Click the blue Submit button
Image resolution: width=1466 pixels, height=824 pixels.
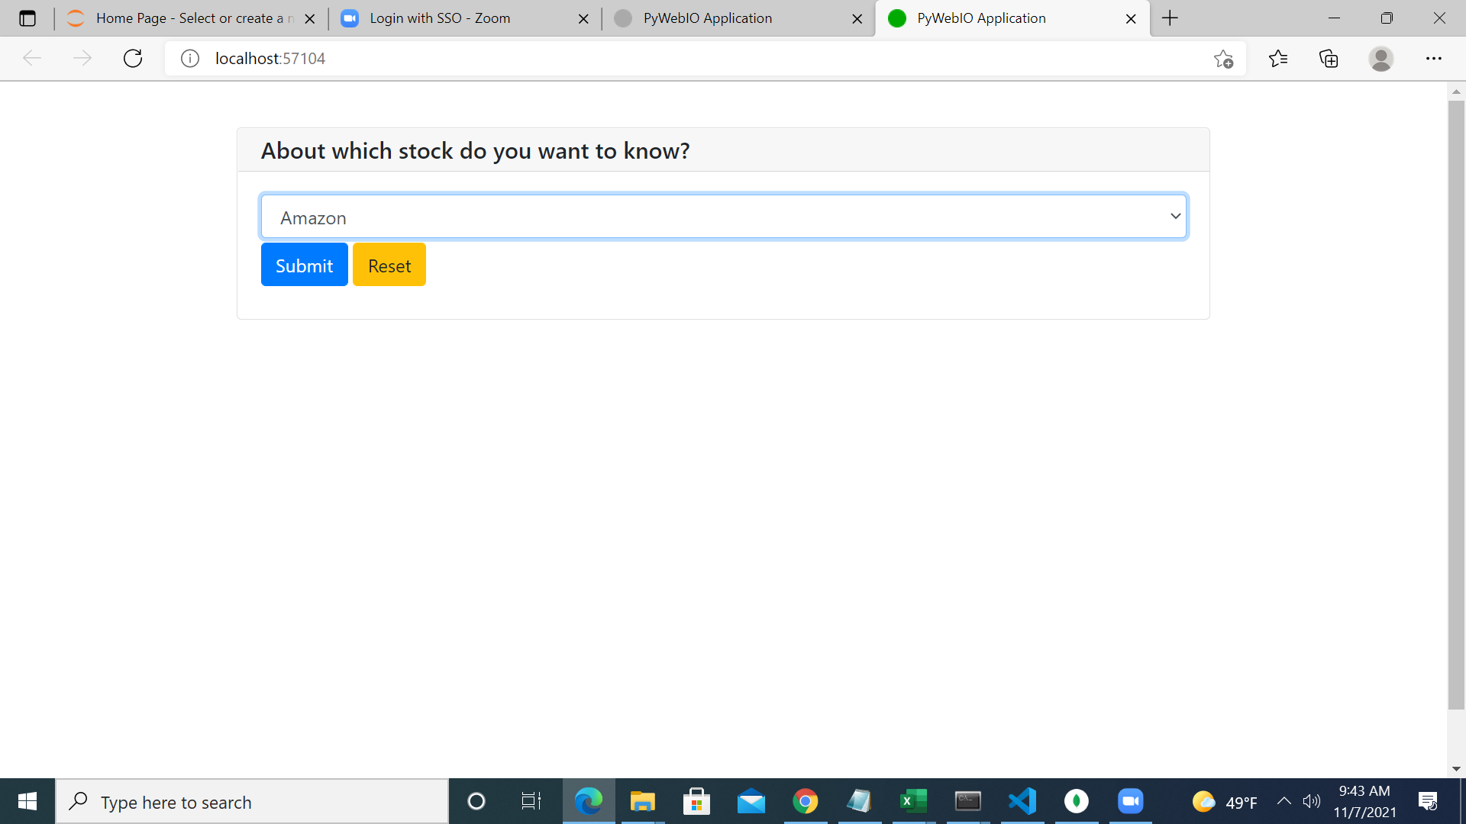pos(304,265)
